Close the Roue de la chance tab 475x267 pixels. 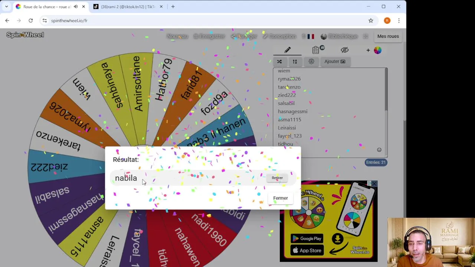[x=83, y=7]
